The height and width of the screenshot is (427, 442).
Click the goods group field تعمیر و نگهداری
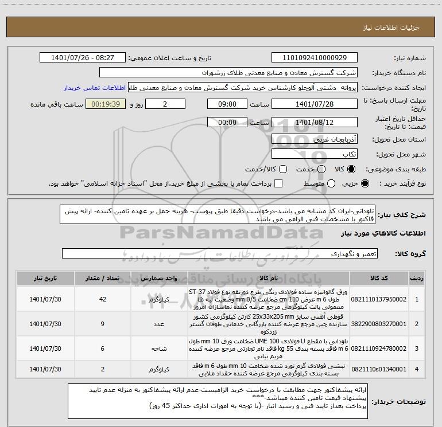click(220, 253)
